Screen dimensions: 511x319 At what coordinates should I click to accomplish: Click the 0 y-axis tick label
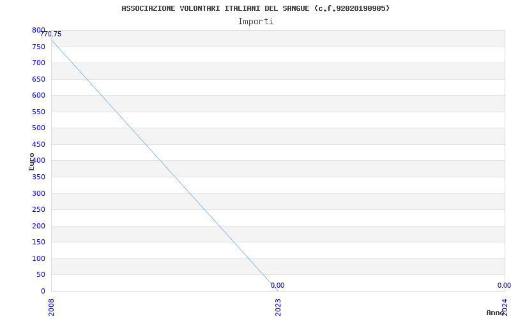tap(43, 292)
